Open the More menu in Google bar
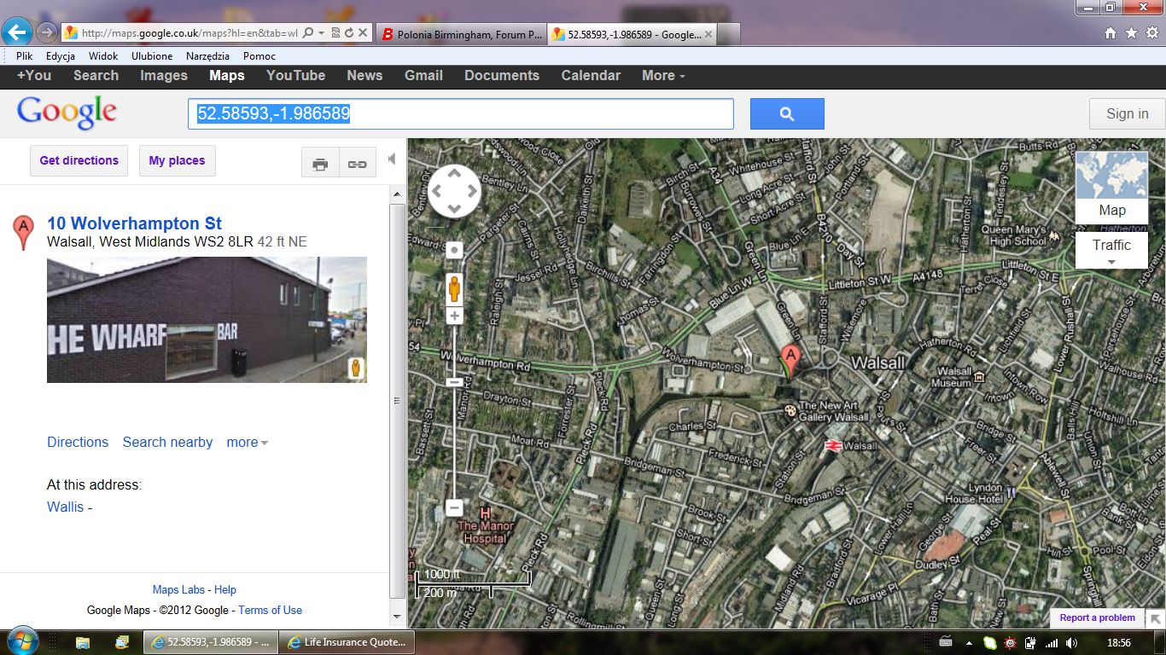 click(x=663, y=75)
